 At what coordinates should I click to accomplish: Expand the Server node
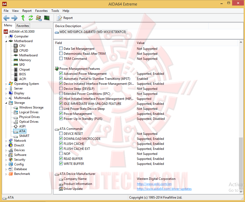click(x=6, y=89)
